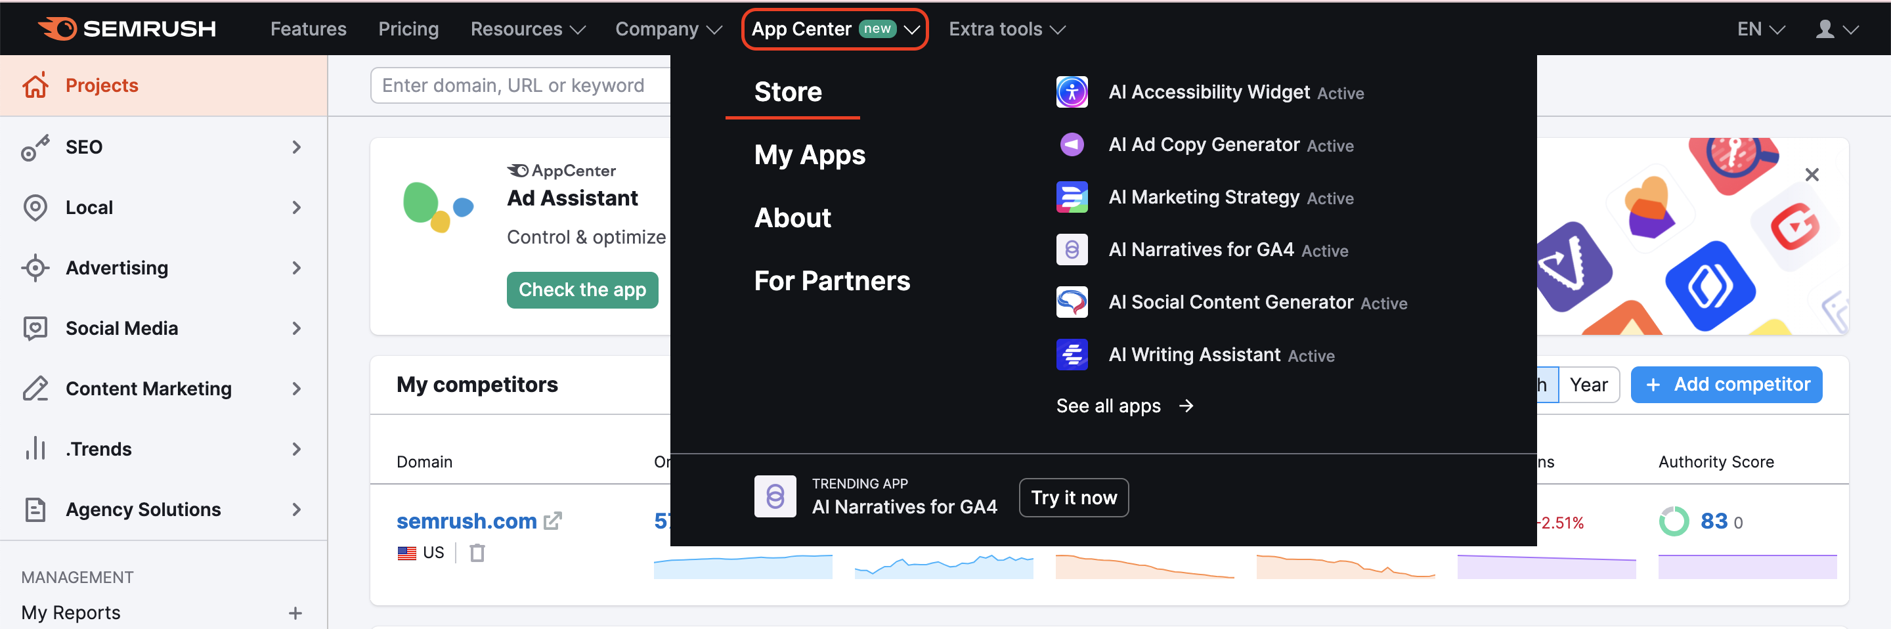Image resolution: width=1891 pixels, height=629 pixels.
Task: Click the .Trends bar chart icon
Action: pos(35,448)
